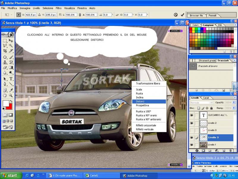238x179 pixels.
Task: Open the Normale blending mode dropdown
Action: pyautogui.click(x=202, y=103)
